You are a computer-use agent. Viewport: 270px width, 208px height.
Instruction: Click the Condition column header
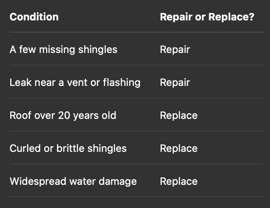click(34, 17)
